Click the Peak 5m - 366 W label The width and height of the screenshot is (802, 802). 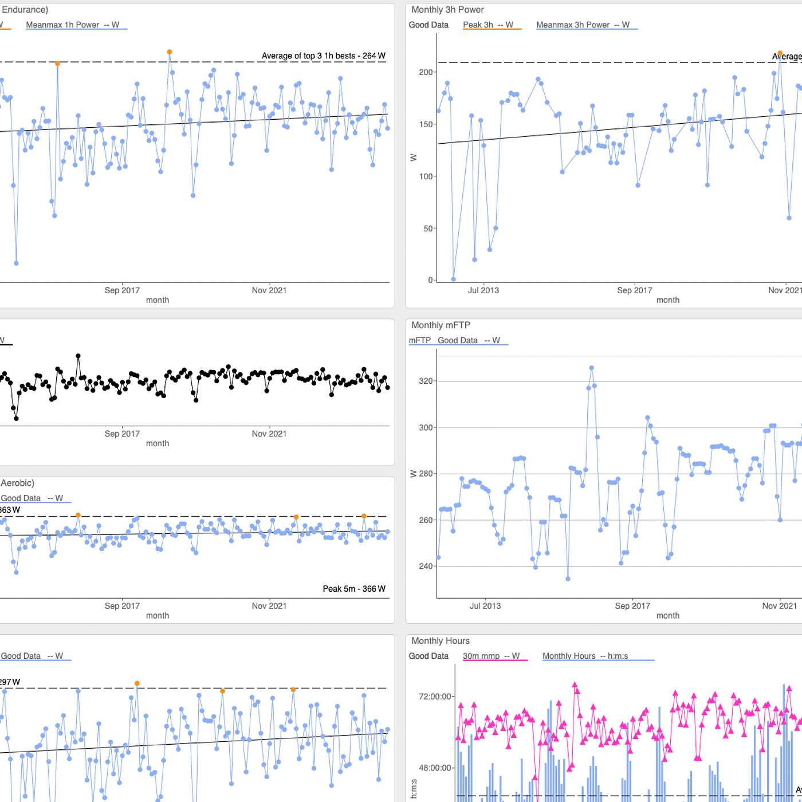(353, 589)
